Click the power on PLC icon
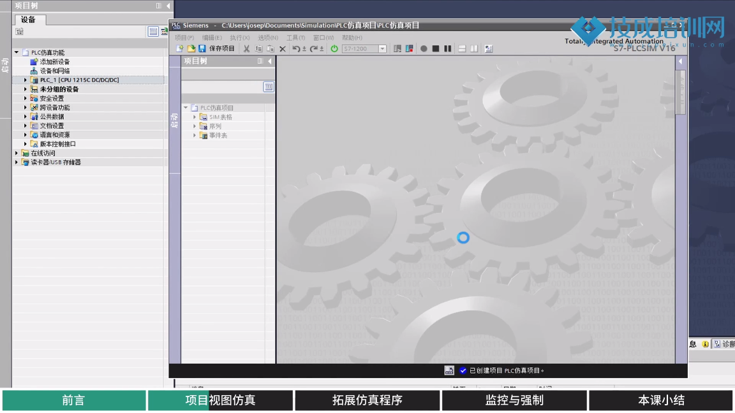 [x=334, y=49]
